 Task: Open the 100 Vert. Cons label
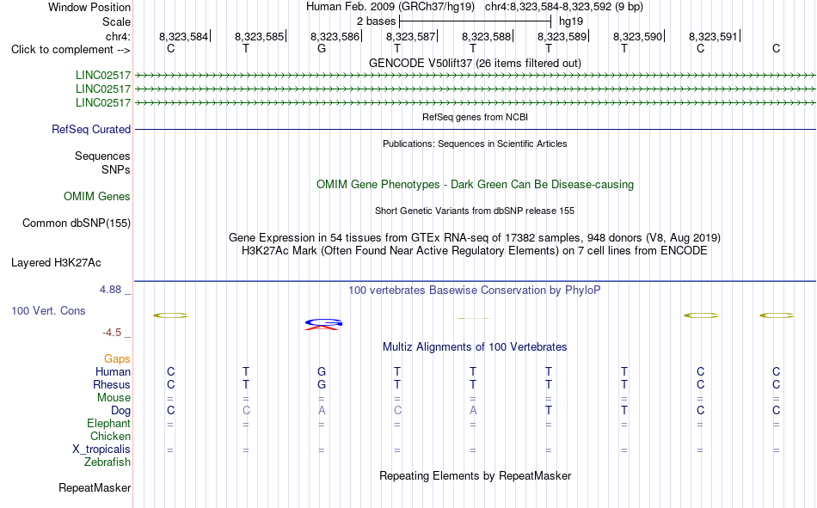click(48, 310)
